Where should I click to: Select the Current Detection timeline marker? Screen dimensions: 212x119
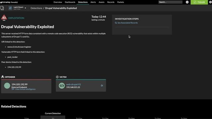click(53, 113)
